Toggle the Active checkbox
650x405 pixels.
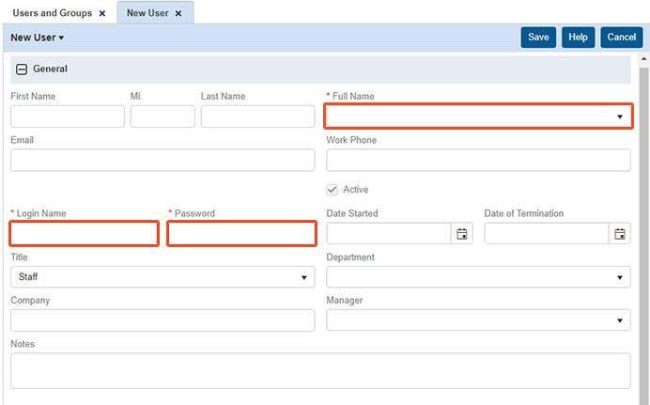(332, 189)
